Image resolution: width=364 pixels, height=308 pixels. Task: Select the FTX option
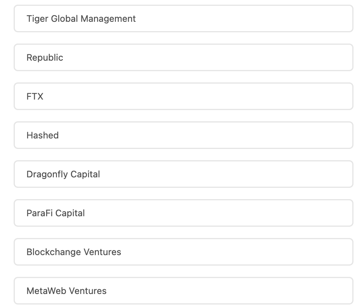[183, 96]
